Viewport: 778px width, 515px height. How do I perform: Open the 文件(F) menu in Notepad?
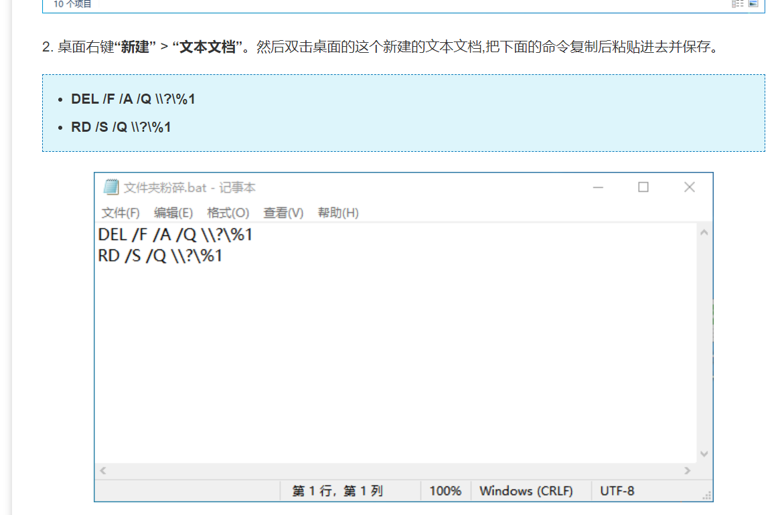click(121, 213)
